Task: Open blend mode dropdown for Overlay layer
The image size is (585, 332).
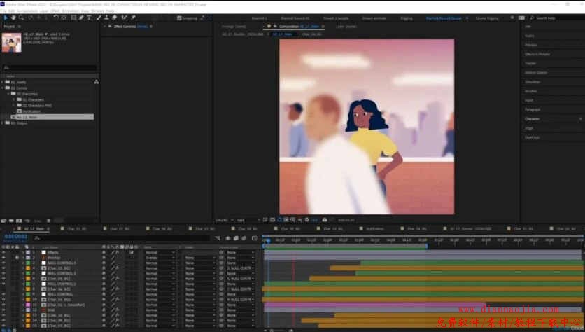Action: [160, 257]
